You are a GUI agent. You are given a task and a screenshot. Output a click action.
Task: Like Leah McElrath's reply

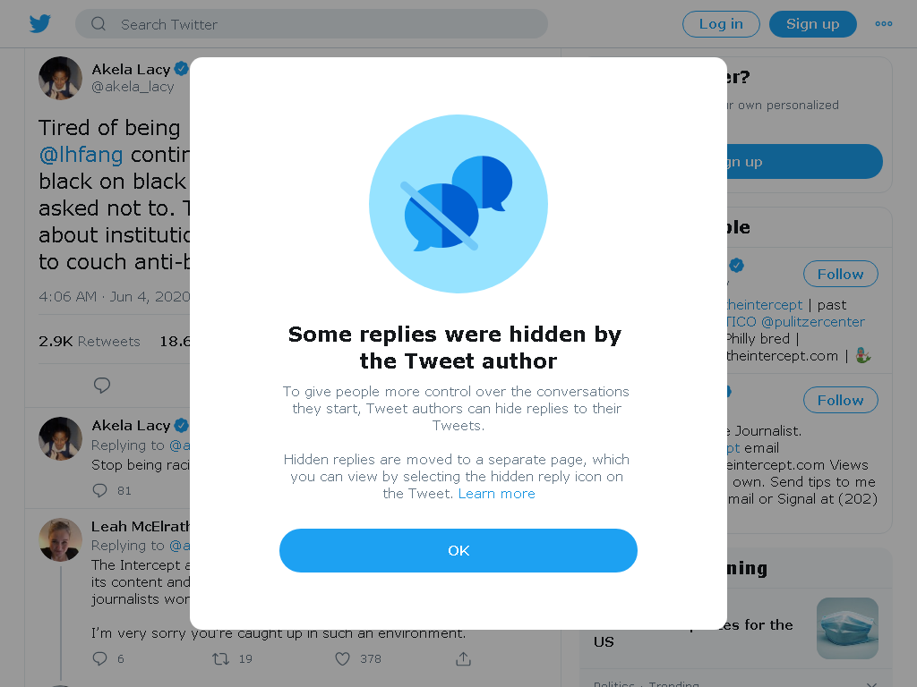click(342, 659)
